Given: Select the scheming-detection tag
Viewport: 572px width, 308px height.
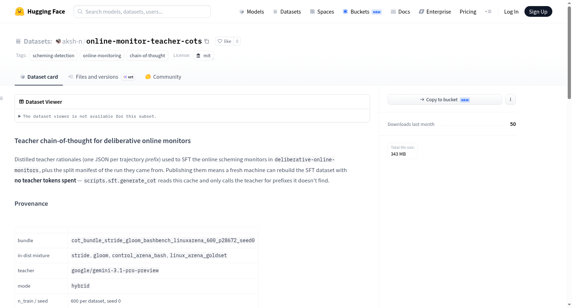Looking at the screenshot, I should [x=54, y=55].
